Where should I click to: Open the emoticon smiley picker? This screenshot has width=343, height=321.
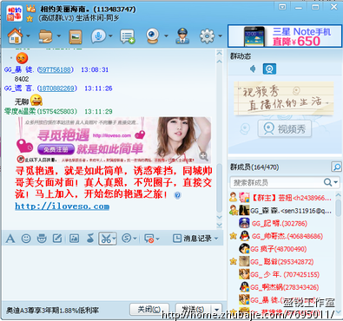click(26, 239)
